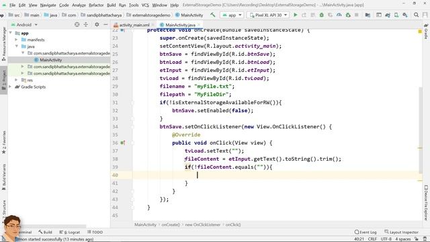Open the Build tool window at bottom
The image size is (430, 242).
(x=46, y=232)
